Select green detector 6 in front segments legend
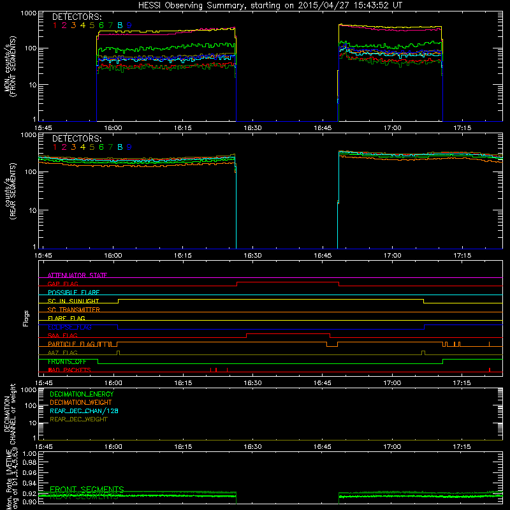Viewport: 510px width, 510px height. (101, 25)
